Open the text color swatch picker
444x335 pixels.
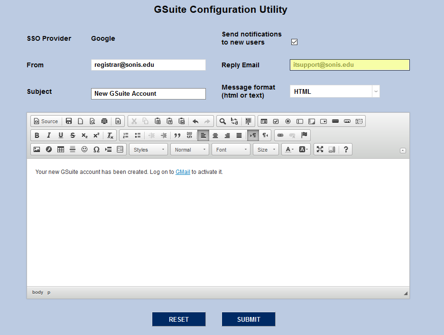pyautogui.click(x=288, y=149)
